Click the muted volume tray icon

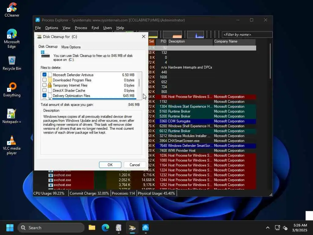click(285, 228)
